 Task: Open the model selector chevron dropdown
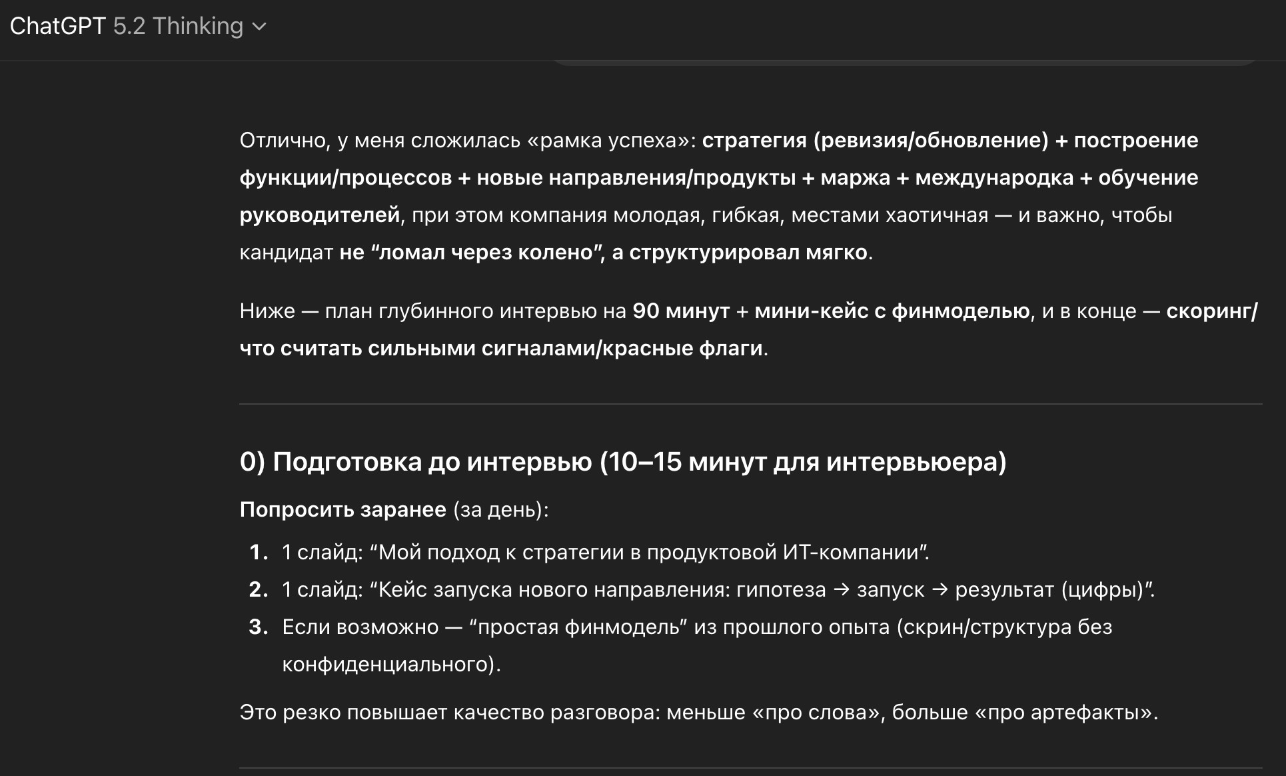[x=260, y=27]
